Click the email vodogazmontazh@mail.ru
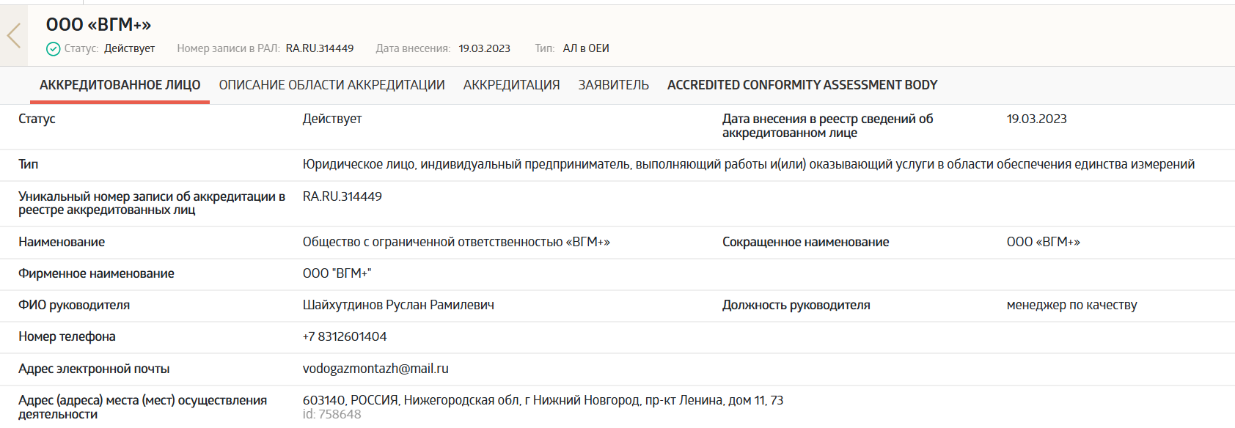Viewport: 1235px width, 428px height. click(x=375, y=369)
